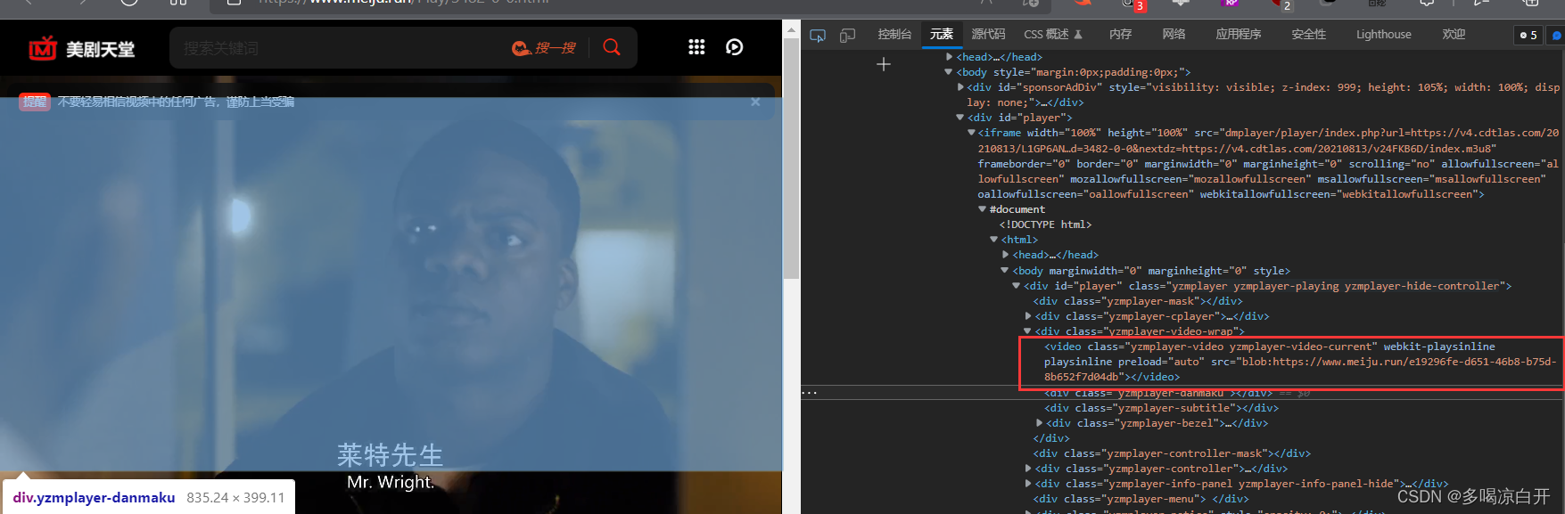Click the 提醒 red tag label

click(x=35, y=102)
